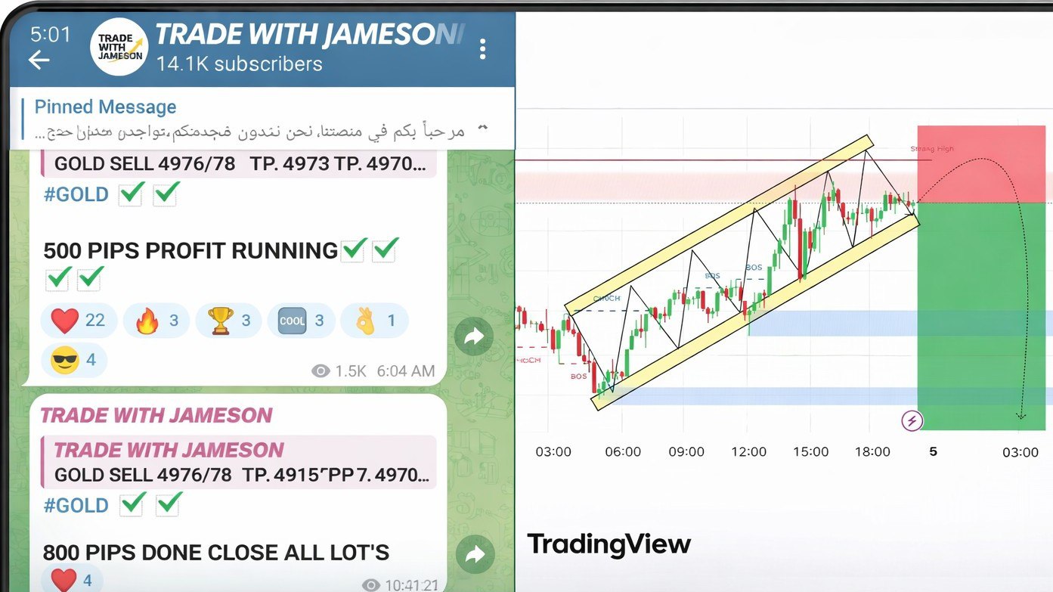Click the purple lightning icon on chart
The width and height of the screenshot is (1053, 592).
912,420
